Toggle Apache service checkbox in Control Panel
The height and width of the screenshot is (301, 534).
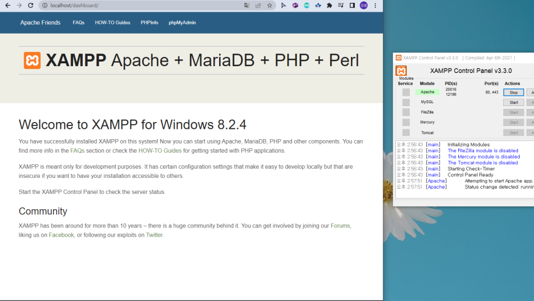406,92
